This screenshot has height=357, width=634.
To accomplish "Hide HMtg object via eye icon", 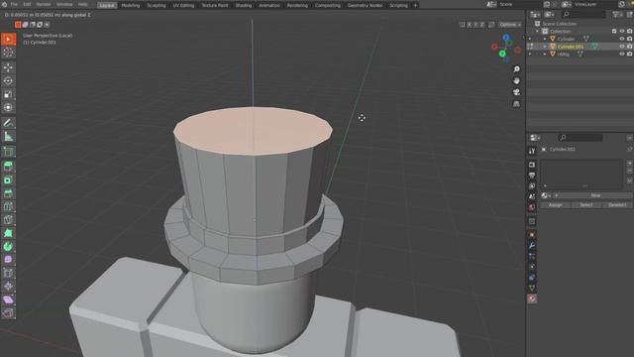I will 622,55.
